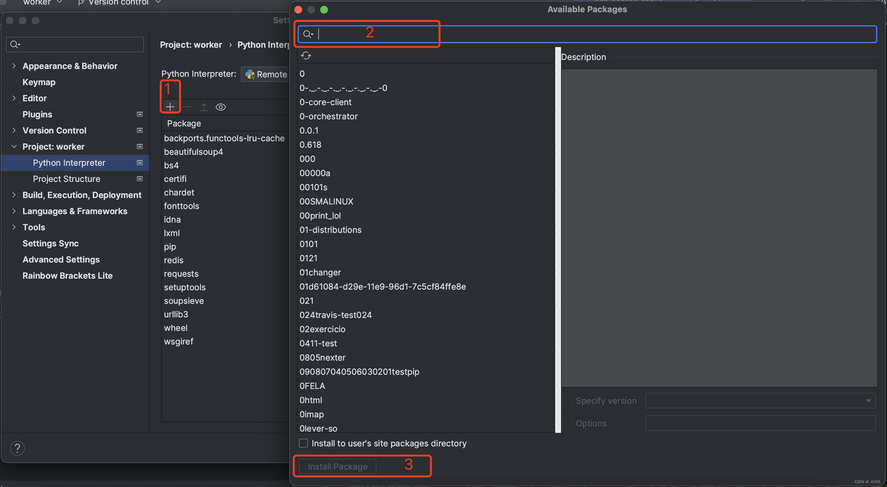Open the Keymap settings page
The height and width of the screenshot is (487, 887).
point(39,82)
